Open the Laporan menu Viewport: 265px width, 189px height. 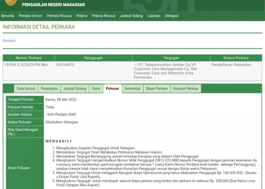click(154, 16)
